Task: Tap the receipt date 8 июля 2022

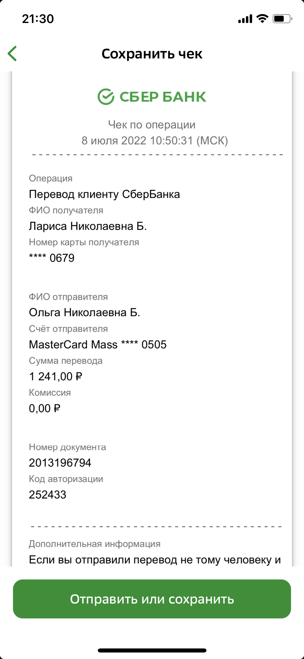Action: 155,141
